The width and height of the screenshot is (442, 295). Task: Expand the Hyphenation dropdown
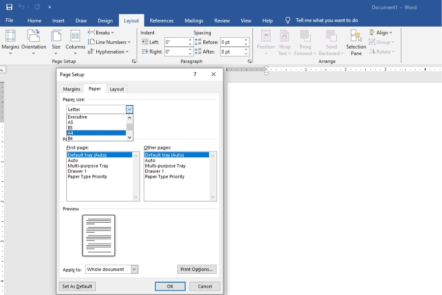tap(109, 52)
